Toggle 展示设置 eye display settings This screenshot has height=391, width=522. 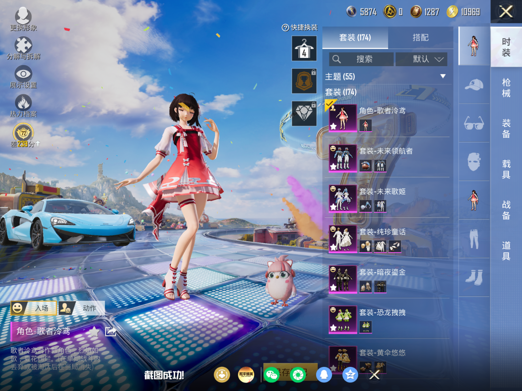point(23,77)
